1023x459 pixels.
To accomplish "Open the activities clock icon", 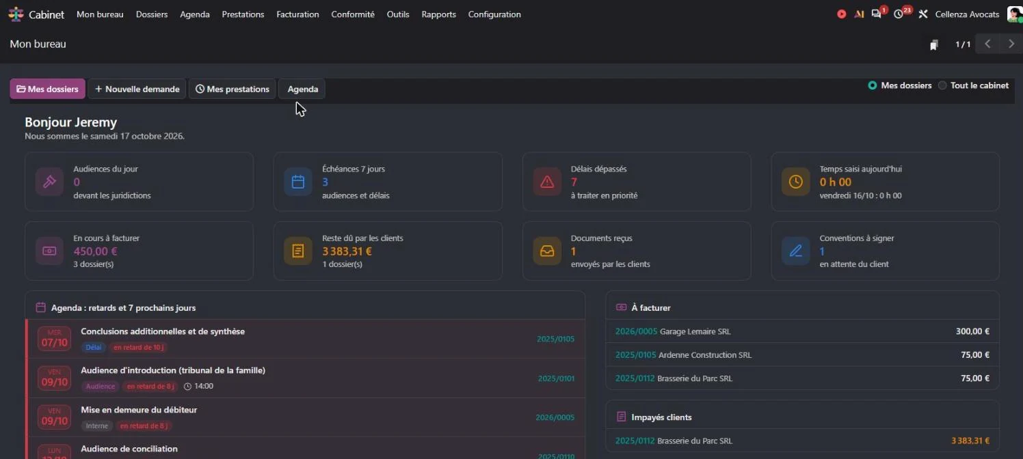I will pos(899,14).
